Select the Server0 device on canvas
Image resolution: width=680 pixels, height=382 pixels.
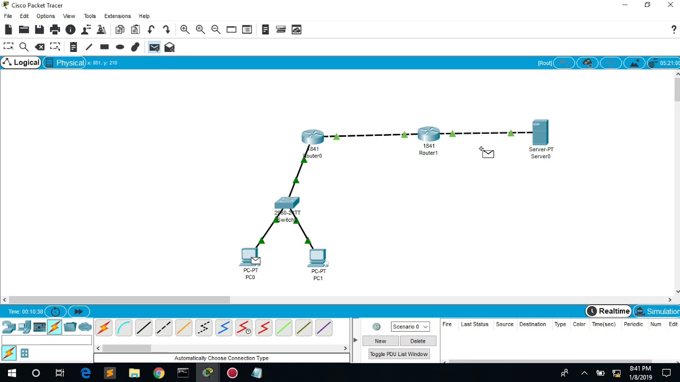(540, 133)
